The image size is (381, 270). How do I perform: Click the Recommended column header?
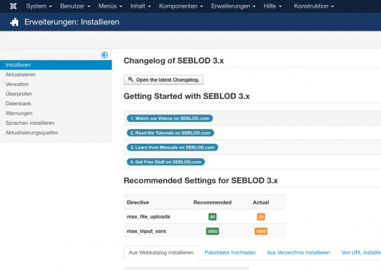pyautogui.click(x=212, y=202)
